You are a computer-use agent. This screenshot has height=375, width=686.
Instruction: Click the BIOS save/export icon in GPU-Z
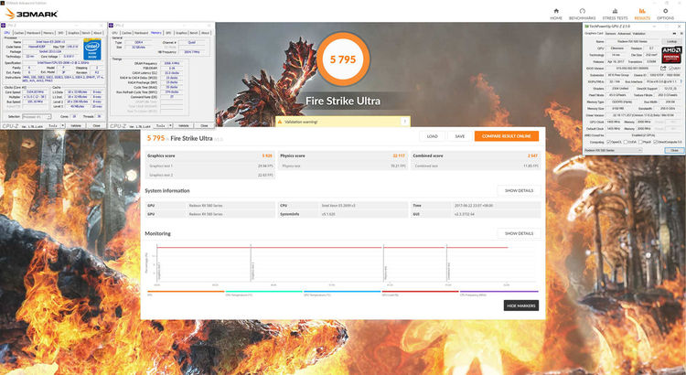tap(664, 69)
